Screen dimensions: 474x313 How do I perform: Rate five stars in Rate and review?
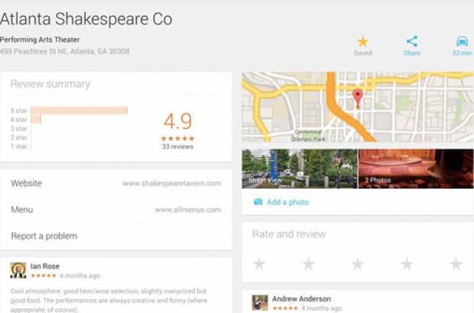click(456, 264)
